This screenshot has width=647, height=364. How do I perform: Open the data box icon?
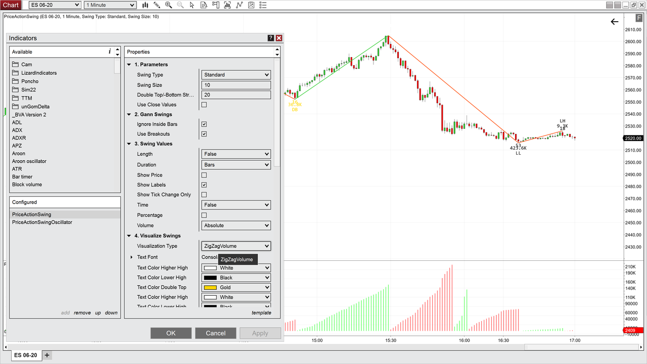(x=204, y=5)
